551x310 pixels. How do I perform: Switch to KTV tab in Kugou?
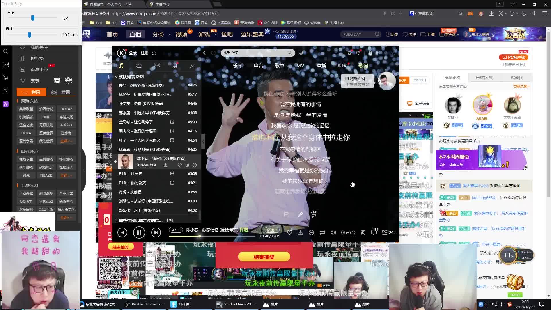(x=342, y=65)
